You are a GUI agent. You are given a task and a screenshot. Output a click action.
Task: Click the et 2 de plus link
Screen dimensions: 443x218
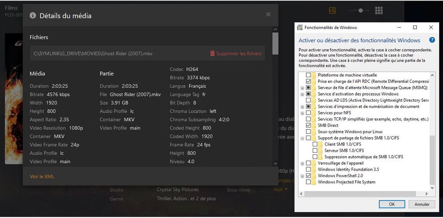202,199
